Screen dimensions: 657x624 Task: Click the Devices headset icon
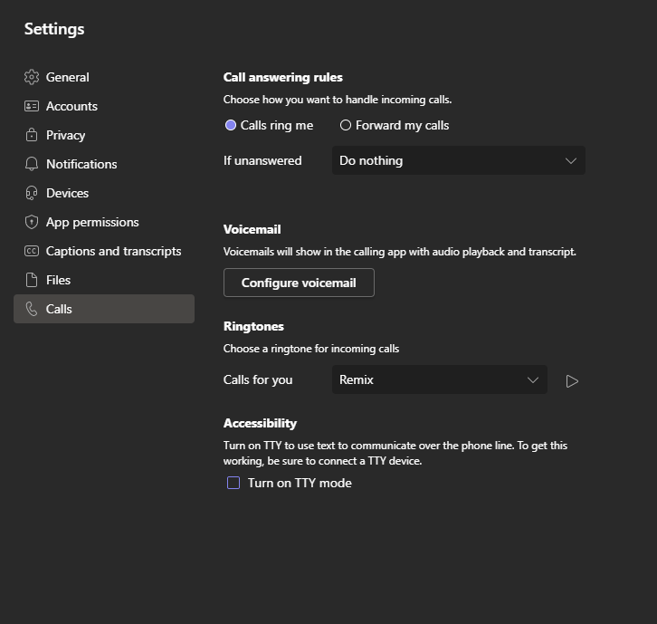tap(32, 193)
